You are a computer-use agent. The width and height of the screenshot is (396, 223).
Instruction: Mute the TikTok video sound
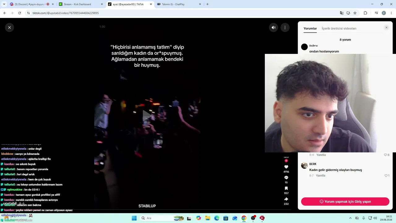[273, 27]
